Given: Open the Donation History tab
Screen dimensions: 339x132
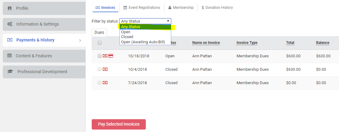Looking at the screenshot, I should 217,8.
